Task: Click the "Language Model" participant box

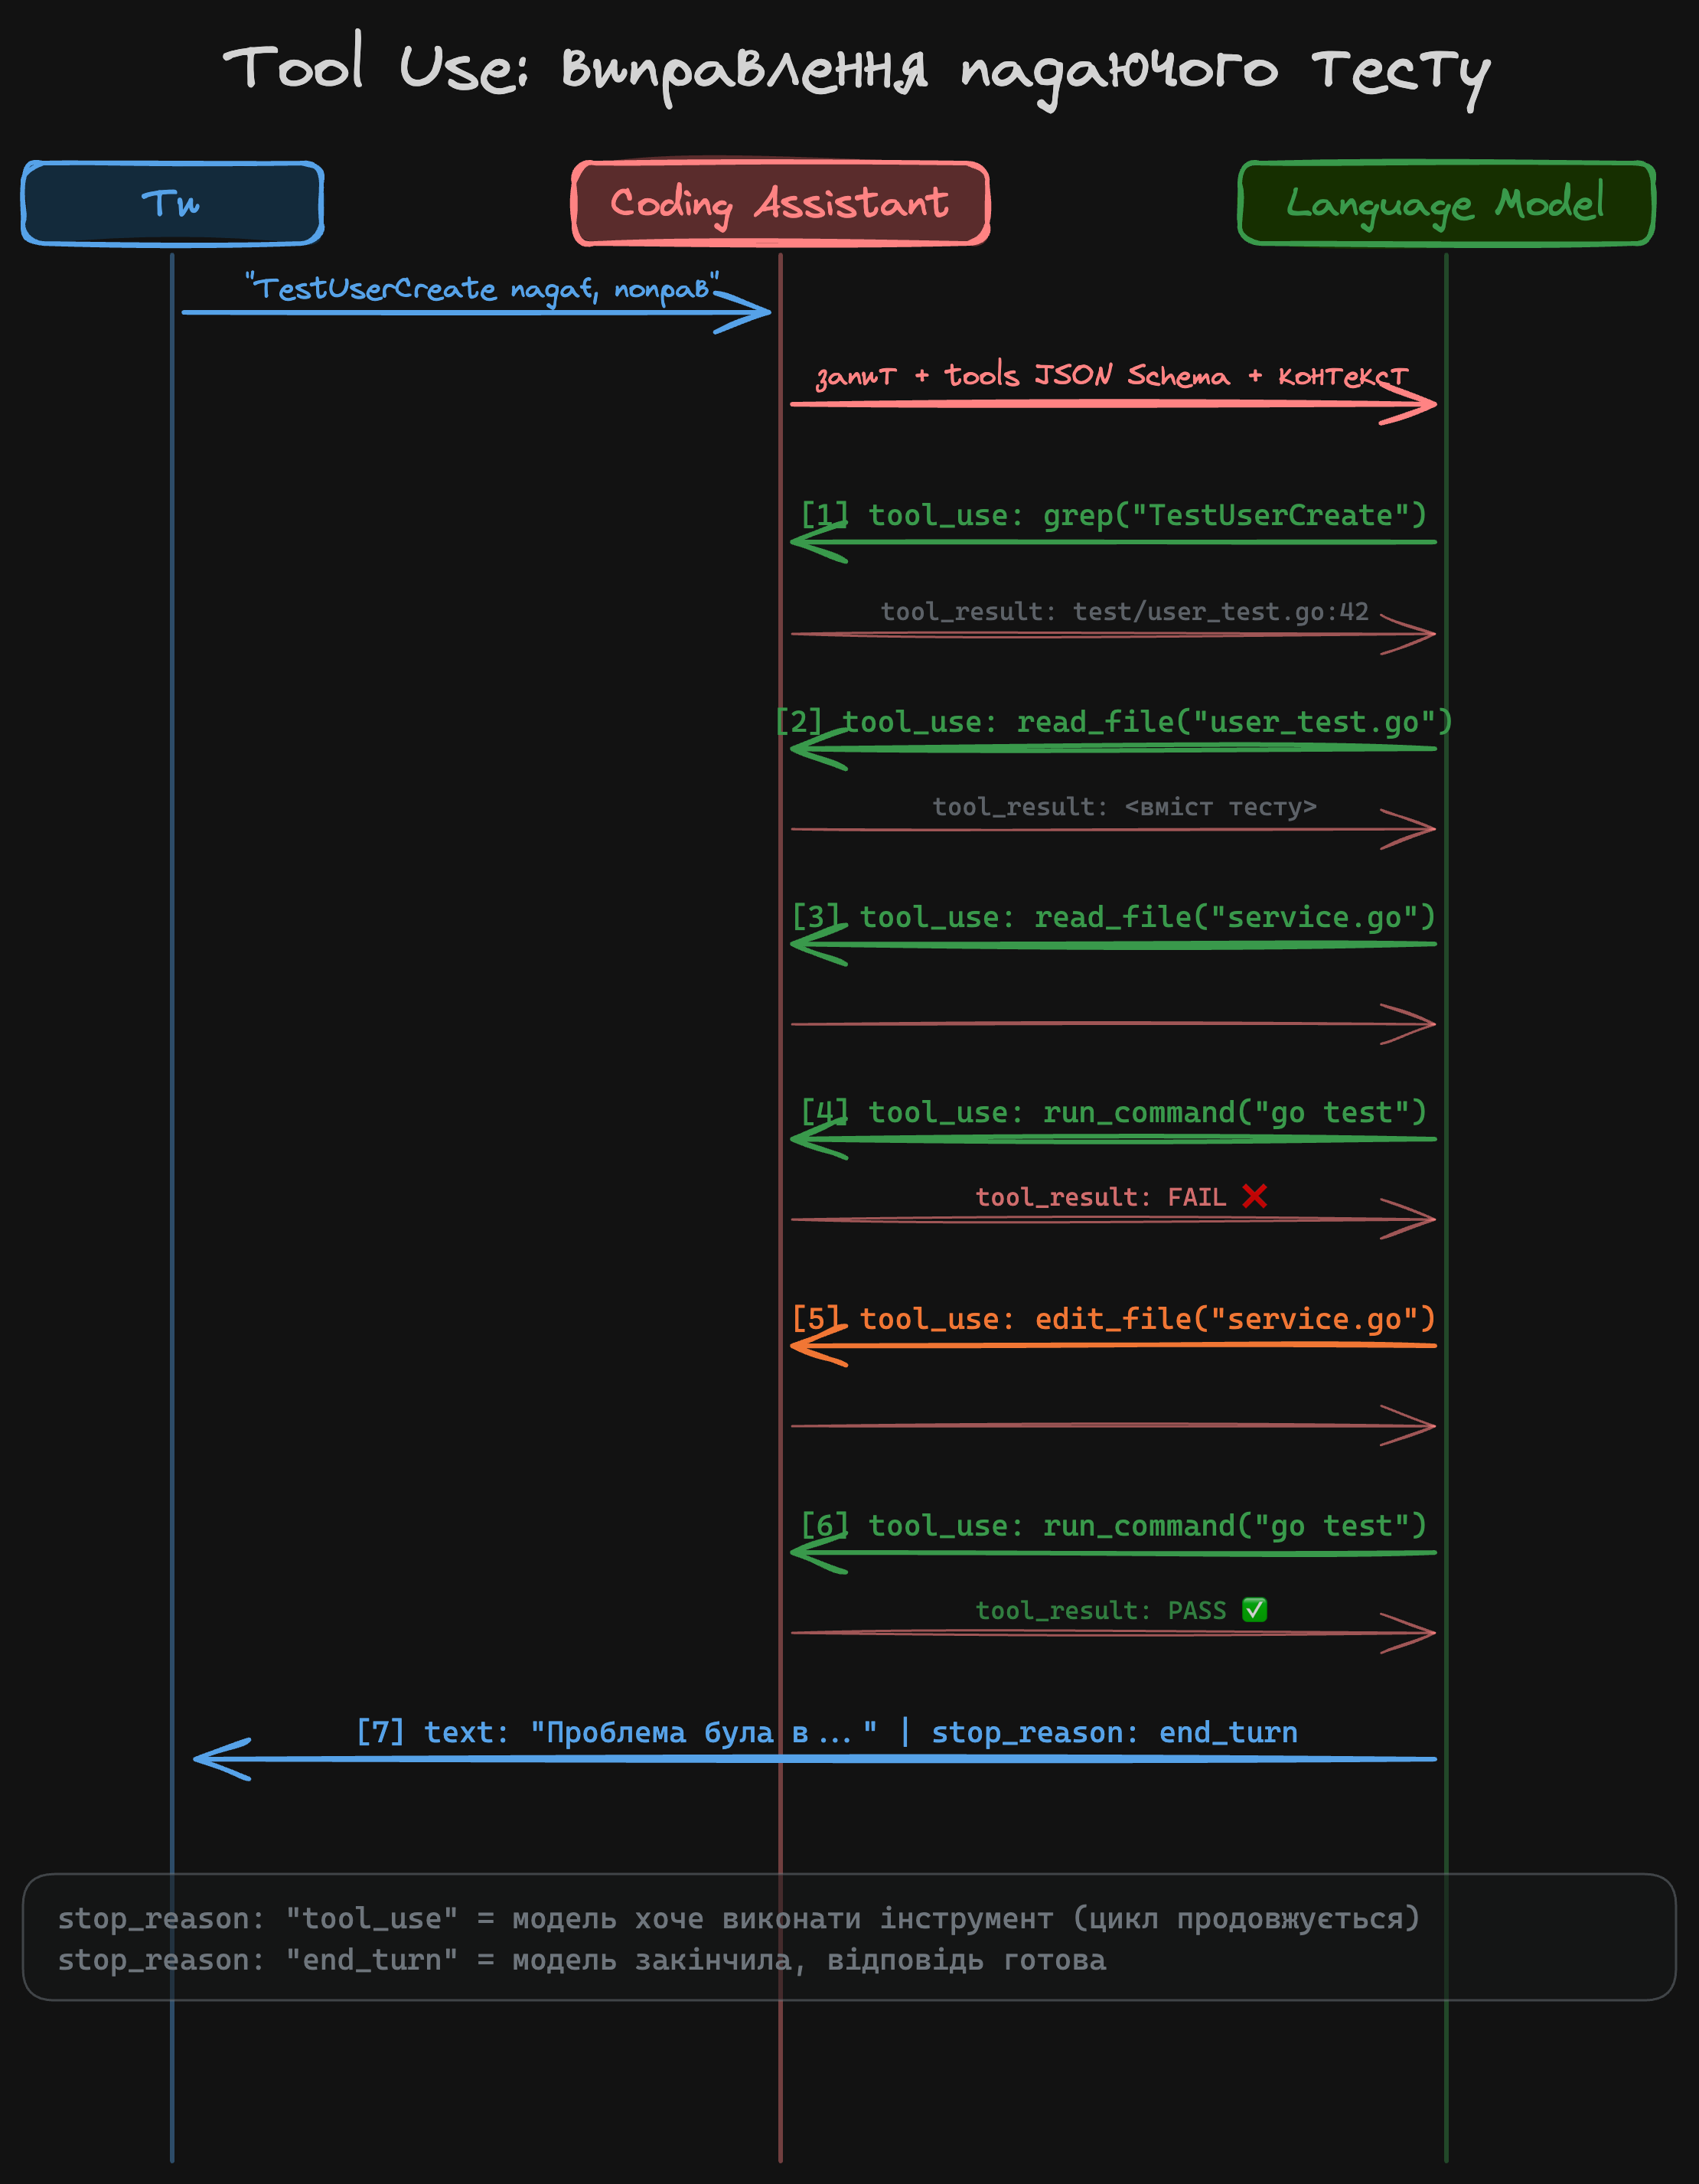Action: pyautogui.click(x=1445, y=203)
